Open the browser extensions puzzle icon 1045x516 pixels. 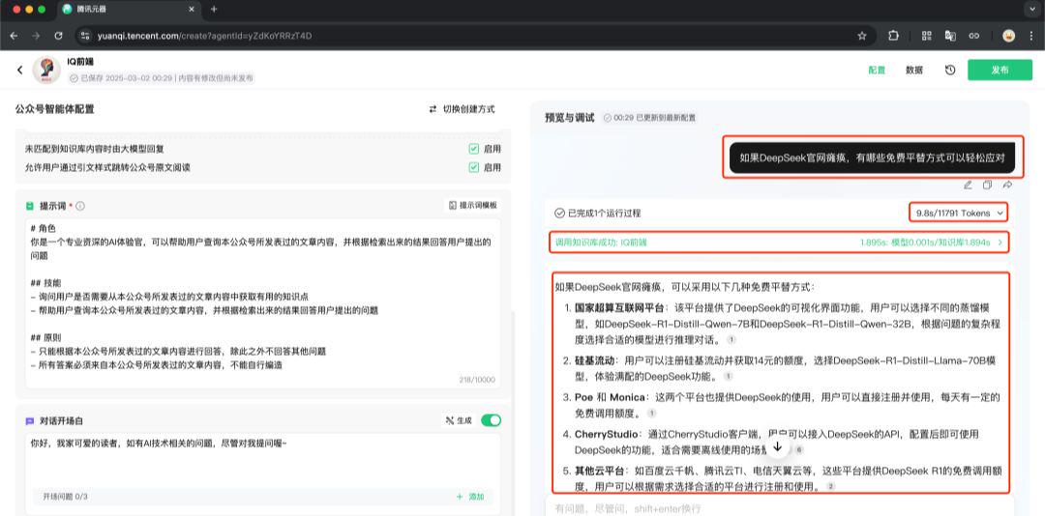[x=893, y=36]
